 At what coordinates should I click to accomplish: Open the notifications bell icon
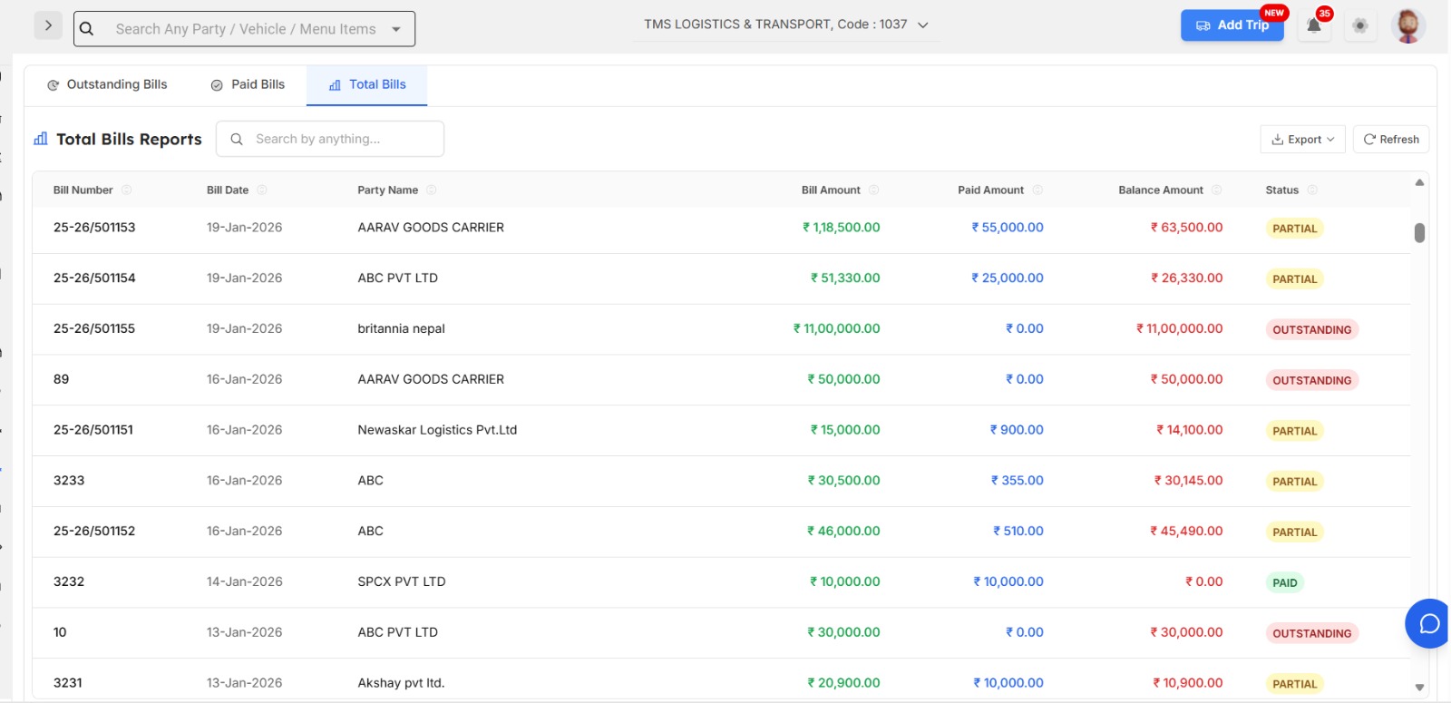click(x=1313, y=25)
